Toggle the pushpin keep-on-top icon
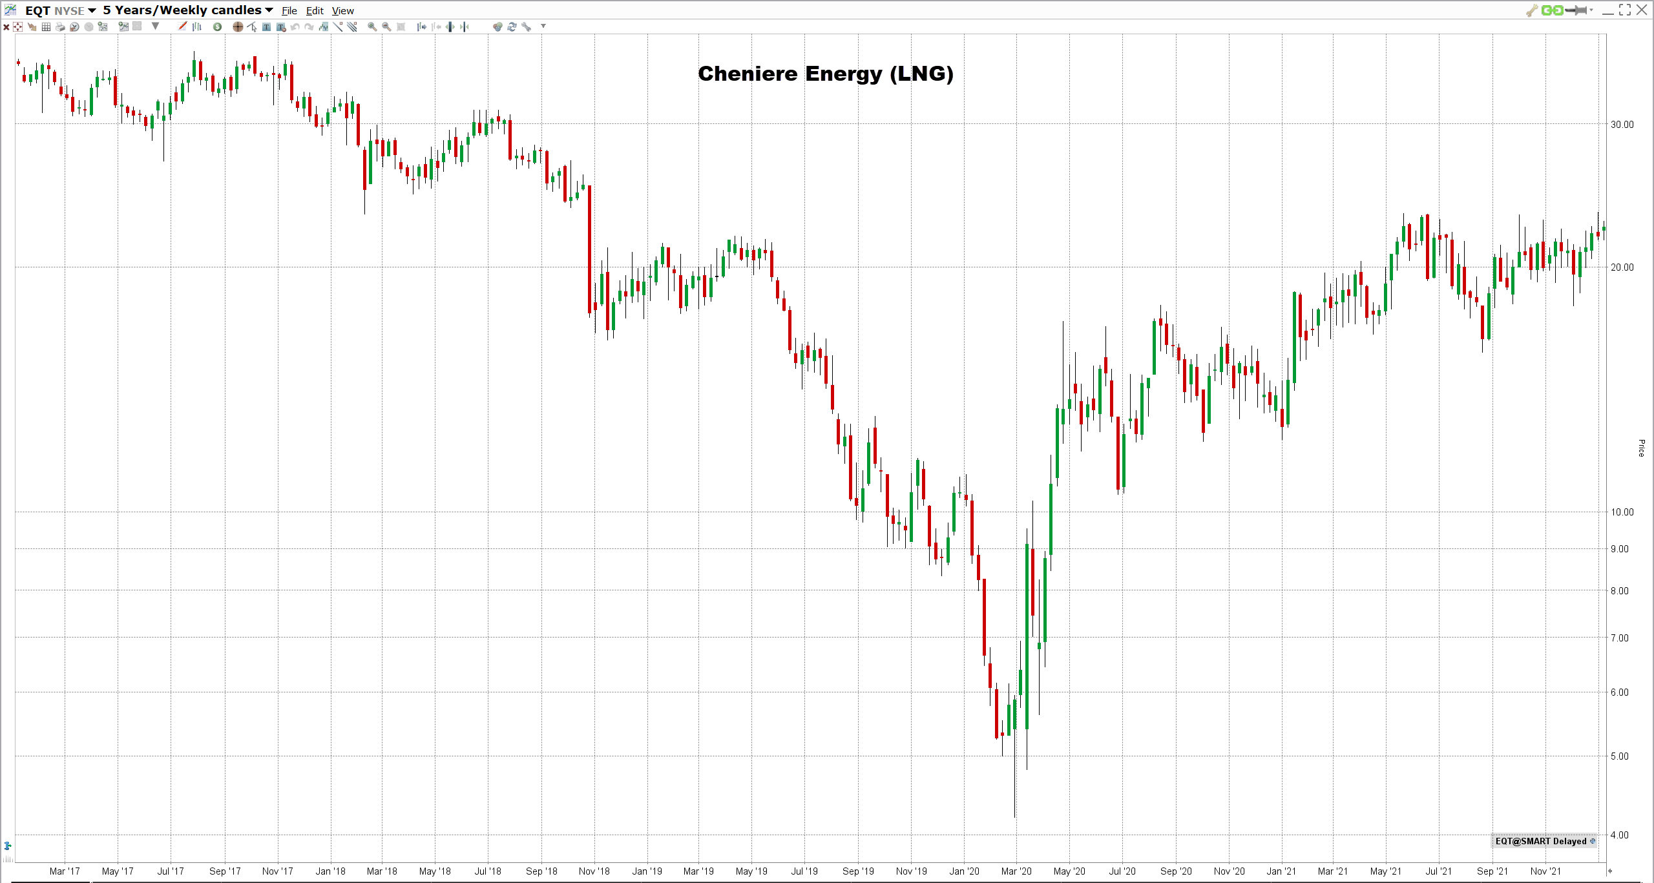This screenshot has width=1654, height=883. pos(1576,10)
